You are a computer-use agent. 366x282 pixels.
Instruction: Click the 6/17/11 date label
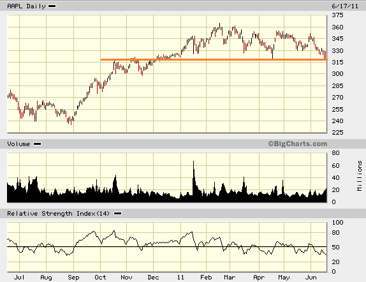click(345, 6)
